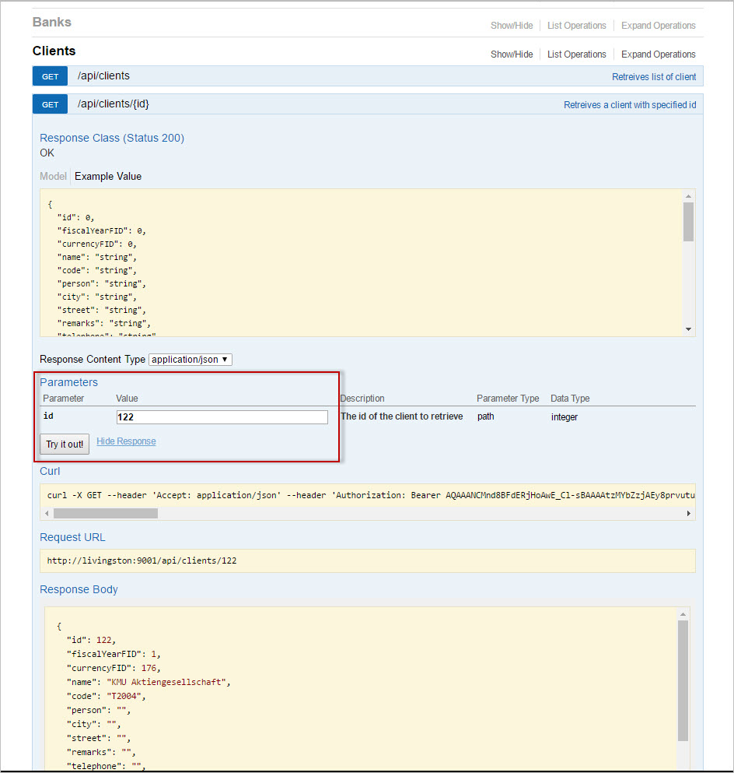The height and width of the screenshot is (773, 734).
Task: Open the Clients section heading
Action: pyautogui.click(x=54, y=51)
